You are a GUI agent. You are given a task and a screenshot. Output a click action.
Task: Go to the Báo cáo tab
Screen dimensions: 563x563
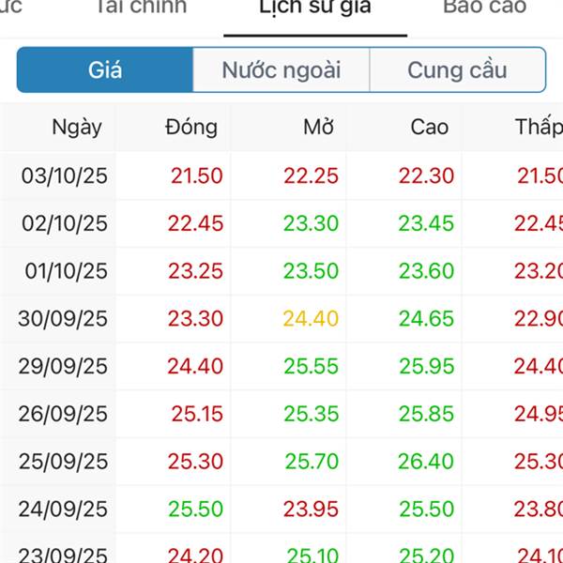484,8
